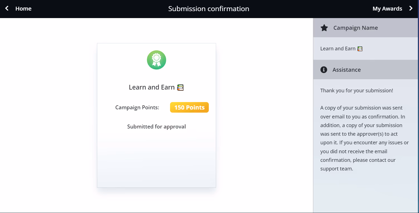Click the info icon beside Assistance

[324, 70]
